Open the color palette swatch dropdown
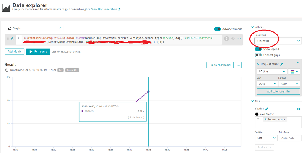Viewport: 302px width, 156px height. click(x=294, y=72)
